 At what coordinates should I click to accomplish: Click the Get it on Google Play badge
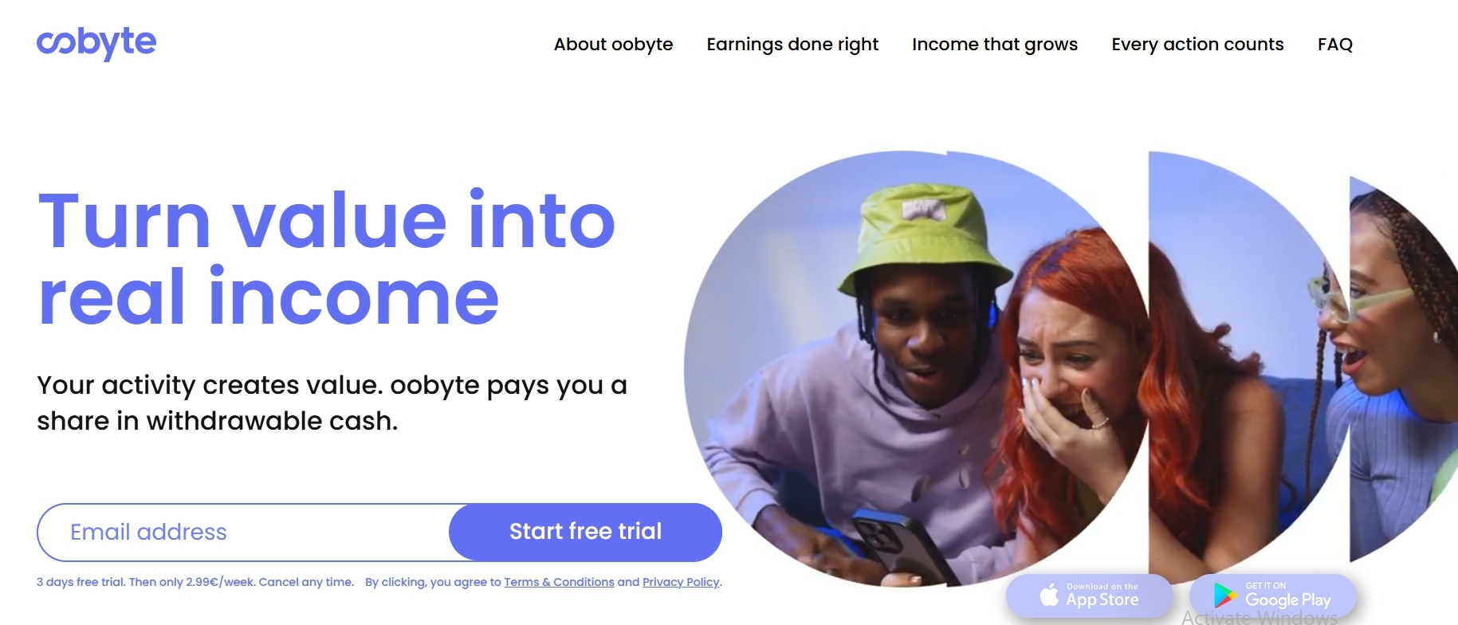click(x=1272, y=596)
